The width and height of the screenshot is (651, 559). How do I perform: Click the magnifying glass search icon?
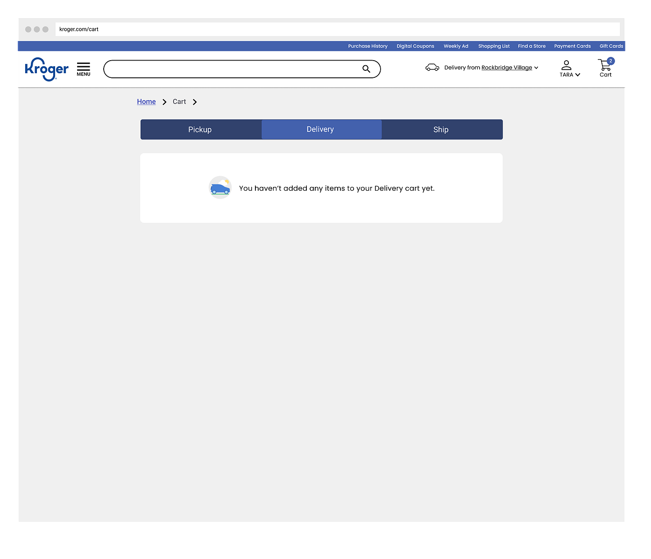point(366,69)
